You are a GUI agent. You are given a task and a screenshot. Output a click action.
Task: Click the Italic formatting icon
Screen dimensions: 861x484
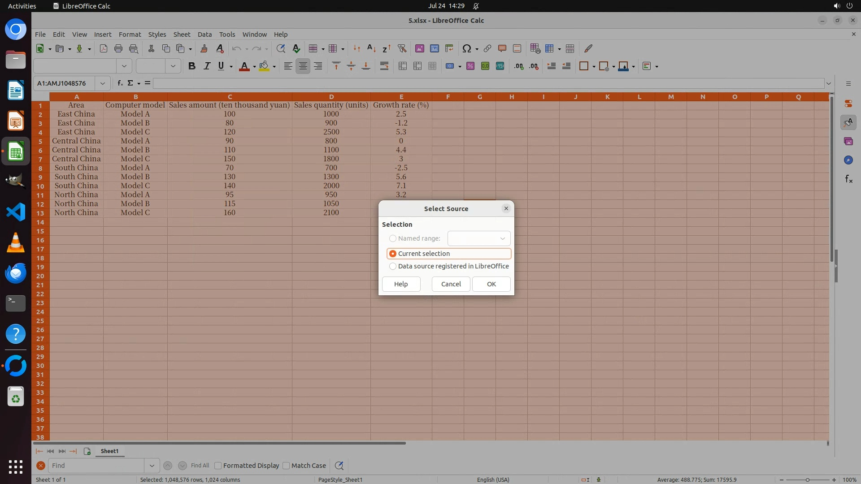(x=207, y=66)
